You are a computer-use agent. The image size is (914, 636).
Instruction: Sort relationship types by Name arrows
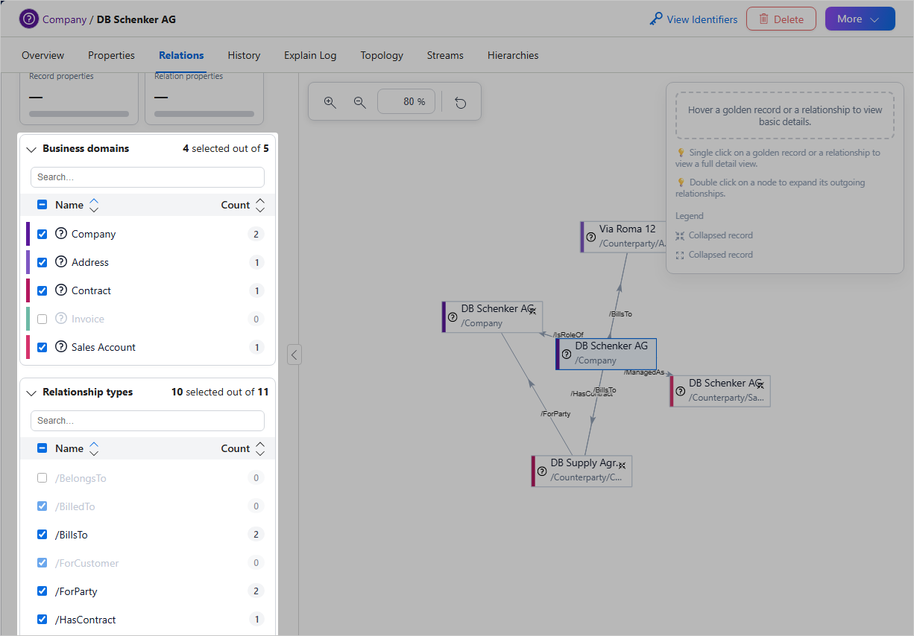pyautogui.click(x=94, y=448)
